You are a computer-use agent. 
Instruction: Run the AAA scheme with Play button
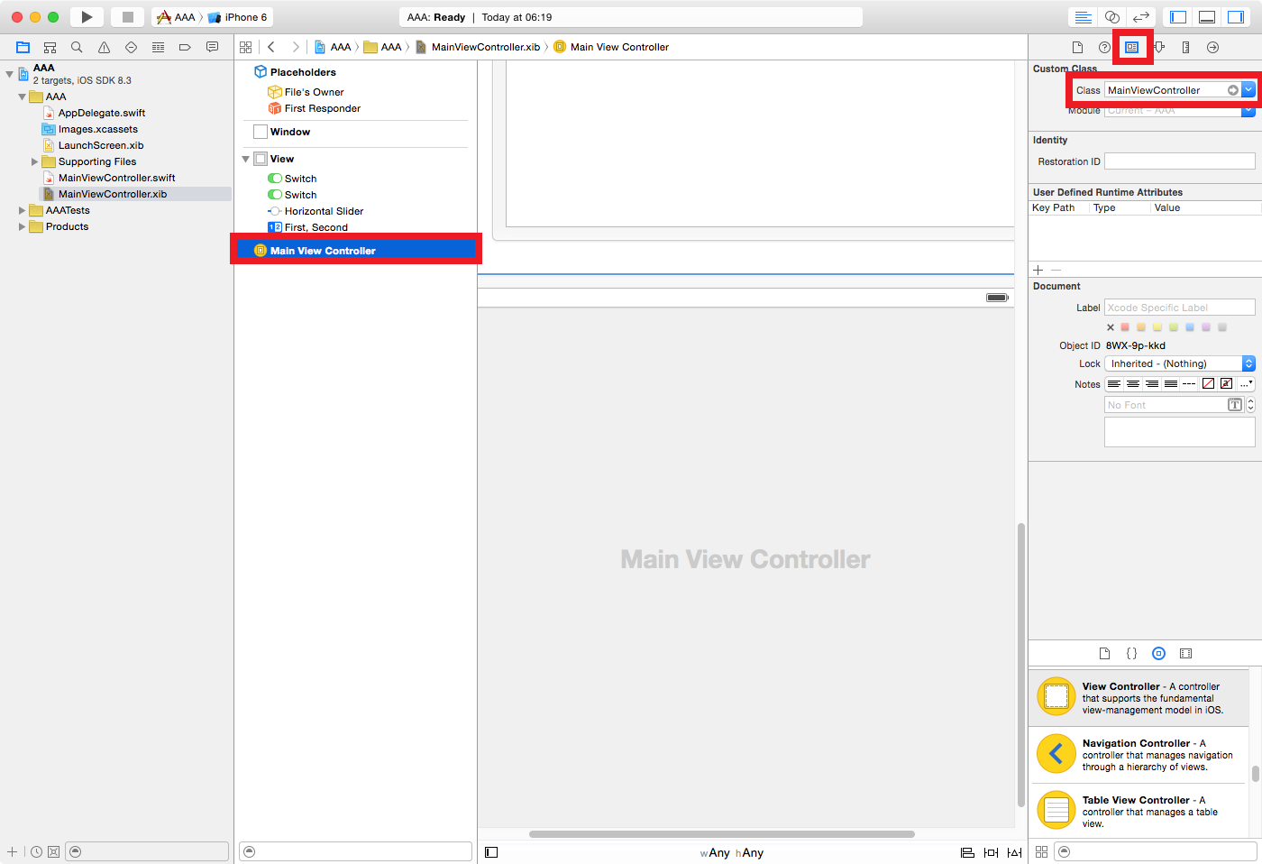pyautogui.click(x=87, y=17)
